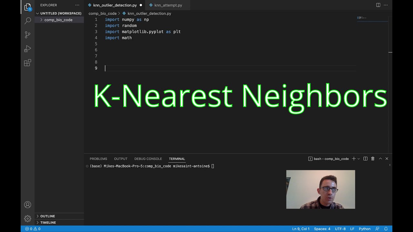Open errors and warnings in status bar

click(x=33, y=229)
